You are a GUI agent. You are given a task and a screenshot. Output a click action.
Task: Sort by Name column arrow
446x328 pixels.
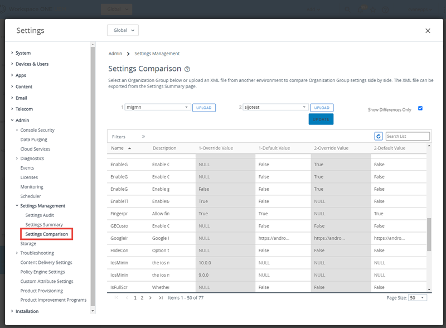point(129,148)
